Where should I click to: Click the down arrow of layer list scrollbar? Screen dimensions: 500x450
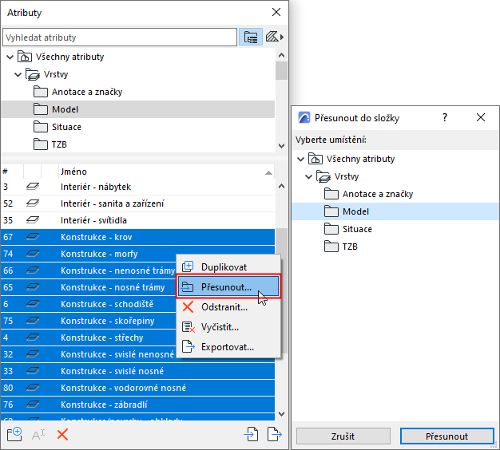click(281, 413)
